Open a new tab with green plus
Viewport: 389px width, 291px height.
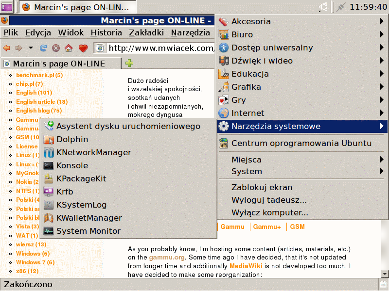129,63
